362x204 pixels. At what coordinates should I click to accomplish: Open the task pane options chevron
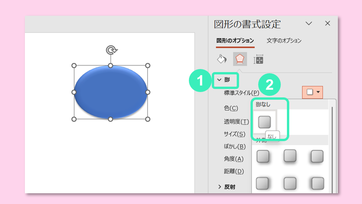pos(309,24)
